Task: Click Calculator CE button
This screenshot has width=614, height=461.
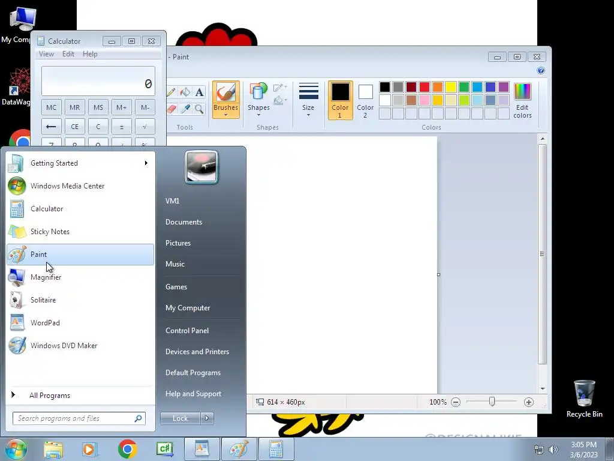Action: (75, 127)
